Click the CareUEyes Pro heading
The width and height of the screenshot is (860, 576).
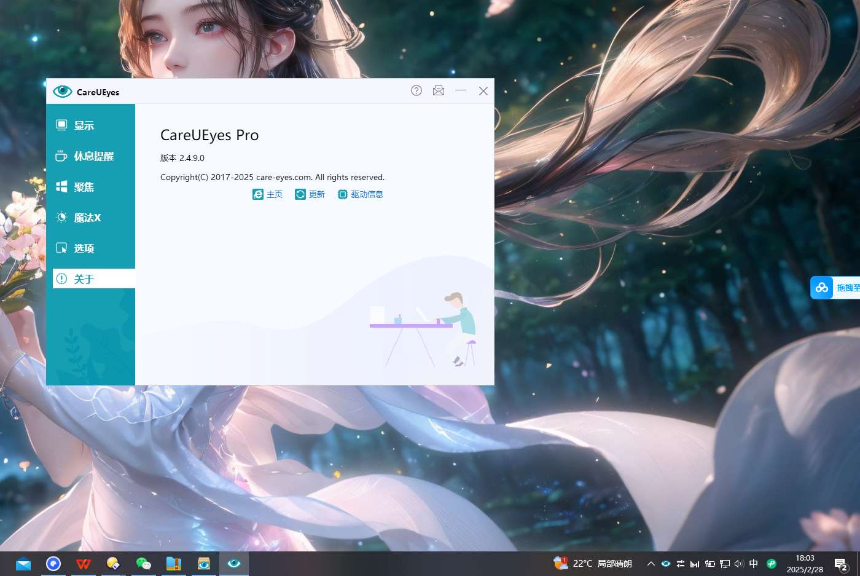pos(209,135)
